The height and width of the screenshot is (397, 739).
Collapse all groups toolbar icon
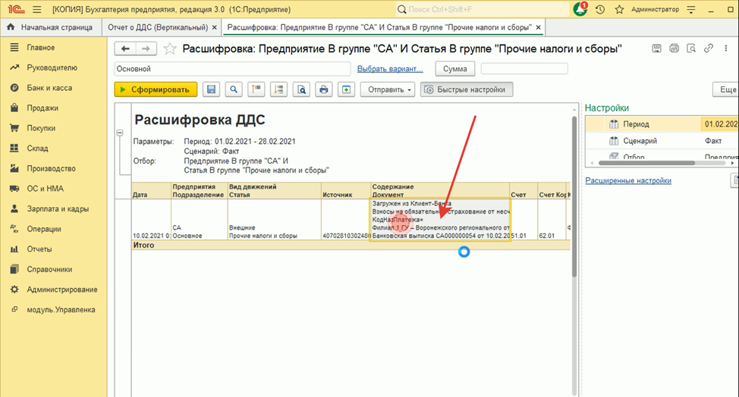coord(256,89)
